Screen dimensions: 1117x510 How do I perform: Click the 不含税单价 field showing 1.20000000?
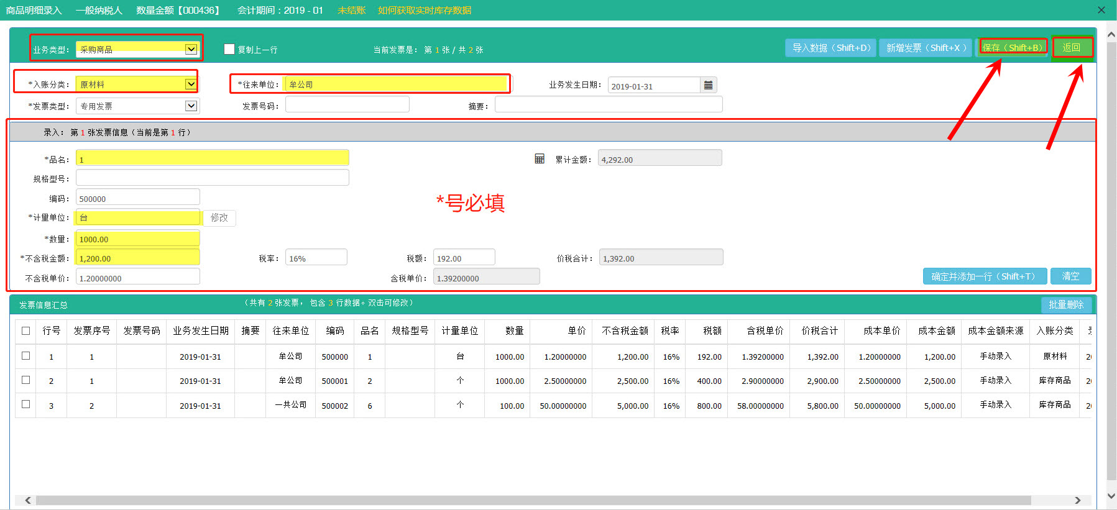pyautogui.click(x=137, y=276)
